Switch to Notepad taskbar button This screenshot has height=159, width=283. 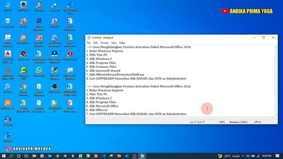pyautogui.click(x=142, y=156)
